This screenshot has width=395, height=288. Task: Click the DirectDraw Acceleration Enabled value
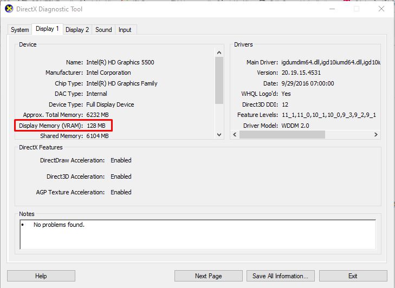pos(121,160)
